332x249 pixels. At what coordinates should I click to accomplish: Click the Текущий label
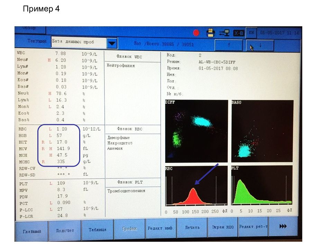tap(37, 41)
